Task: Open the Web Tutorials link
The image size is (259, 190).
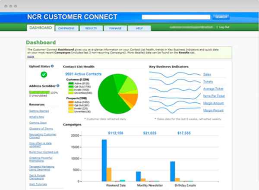Action: (x=38, y=184)
